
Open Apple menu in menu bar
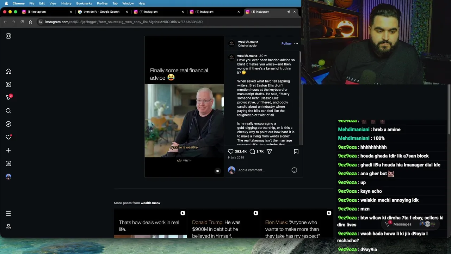pos(6,3)
